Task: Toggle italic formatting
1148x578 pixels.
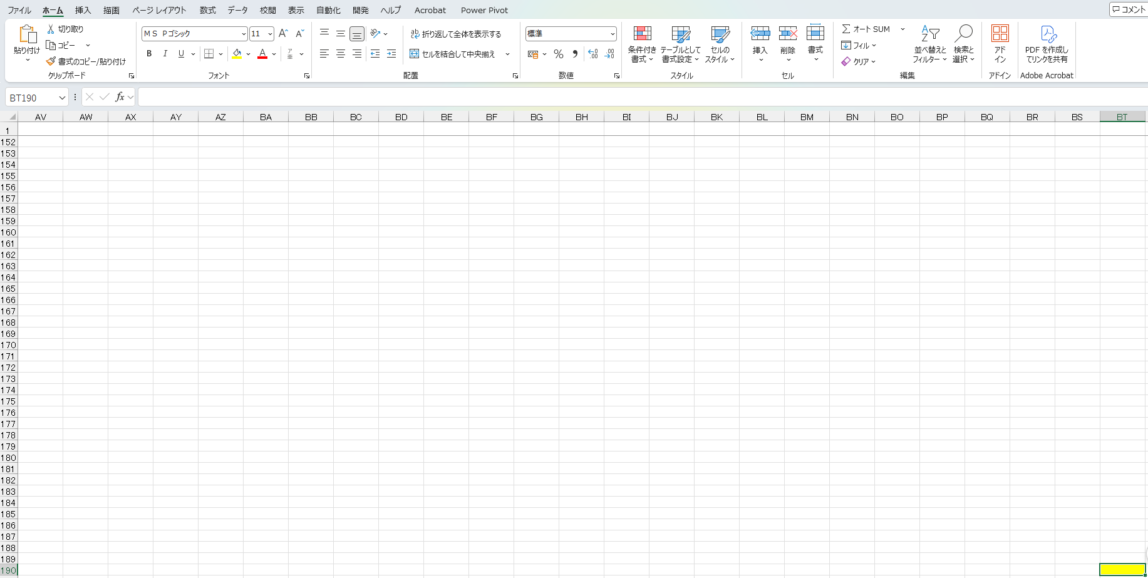Action: coord(165,54)
